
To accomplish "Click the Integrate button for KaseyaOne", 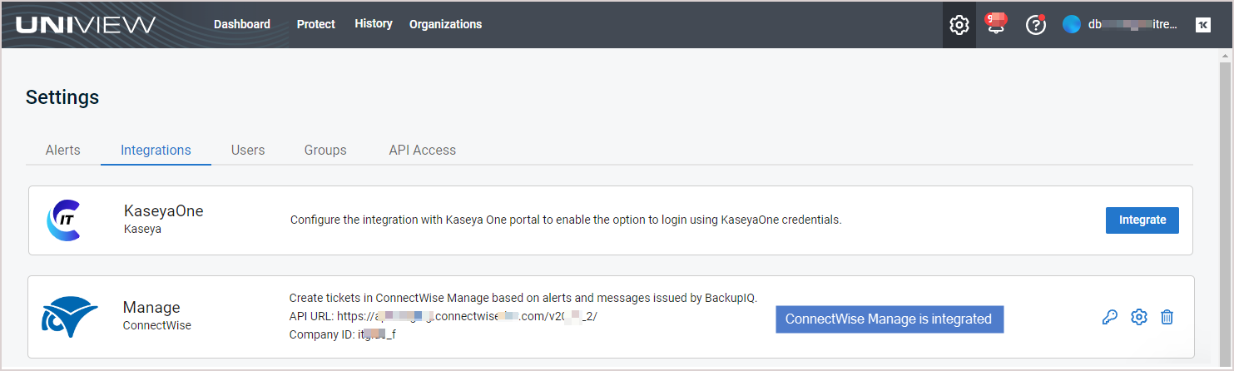I will [x=1142, y=220].
